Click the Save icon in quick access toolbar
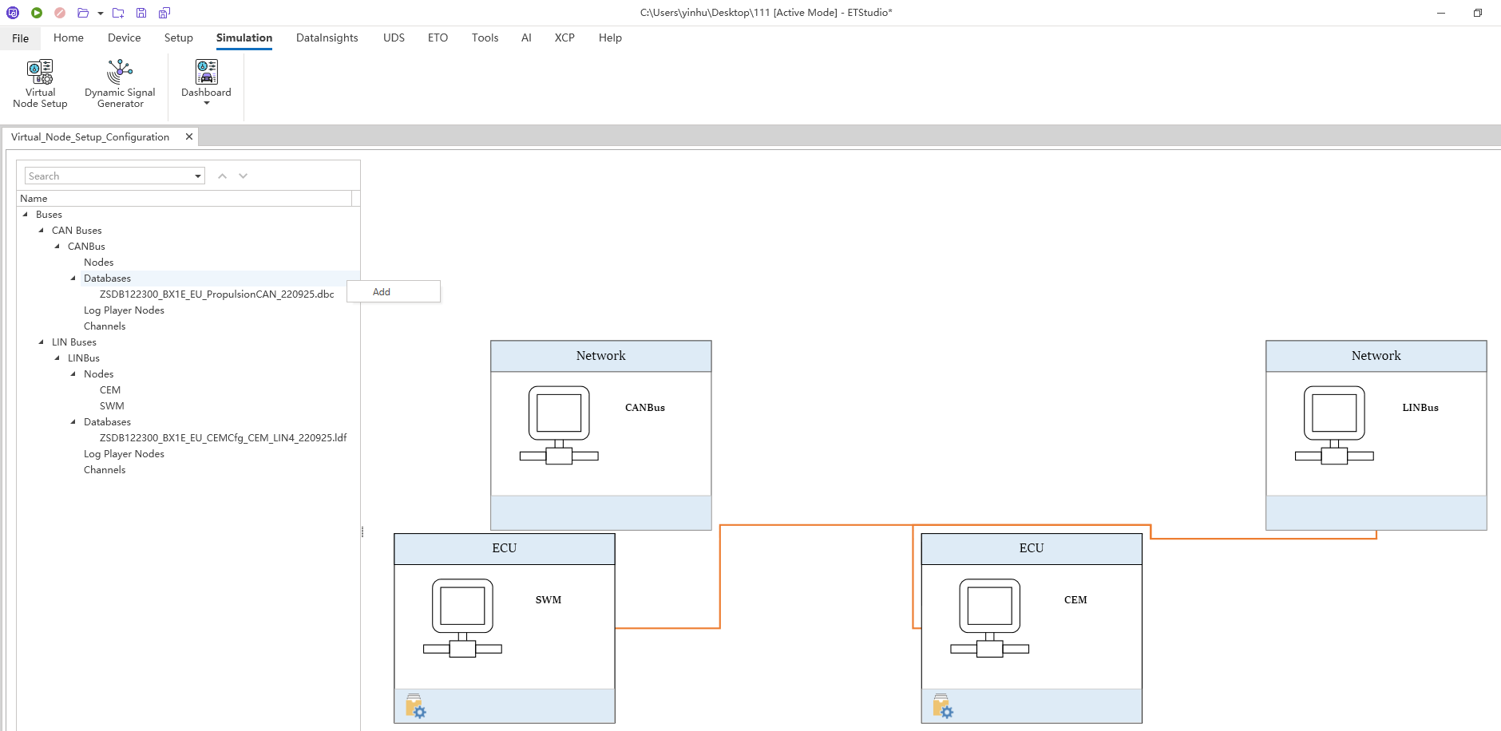This screenshot has height=731, width=1501. click(x=141, y=13)
